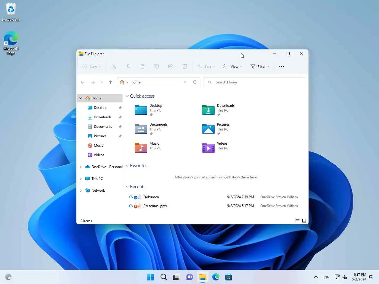The image size is (379, 284).
Task: Switch to large thumbnails view in status bar
Action: point(304,221)
